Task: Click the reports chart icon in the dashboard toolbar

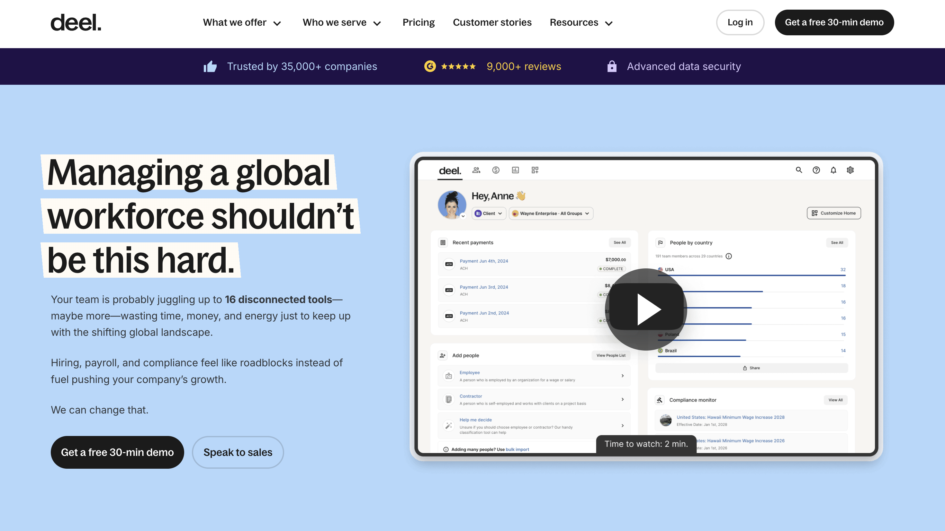Action: click(x=516, y=170)
